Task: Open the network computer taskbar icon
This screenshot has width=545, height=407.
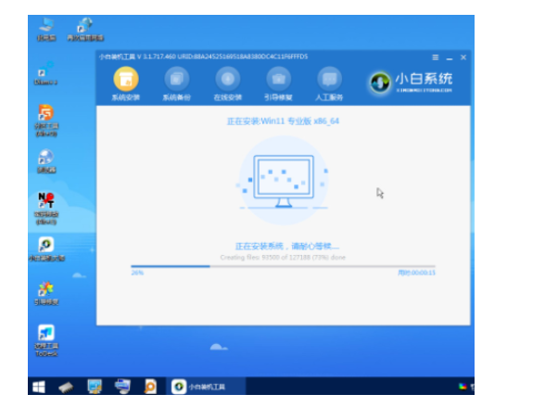Action: pos(122,387)
